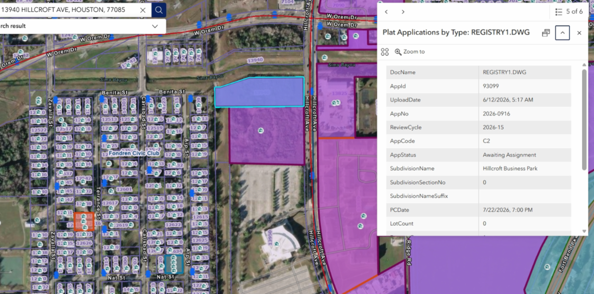
Task: Close the Plat Applications popup
Action: point(579,33)
